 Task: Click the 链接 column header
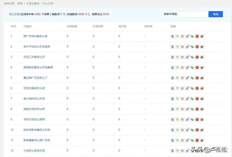(x=173, y=26)
